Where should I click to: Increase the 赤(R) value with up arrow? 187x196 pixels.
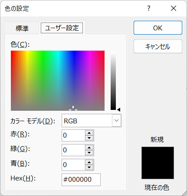(89, 133)
